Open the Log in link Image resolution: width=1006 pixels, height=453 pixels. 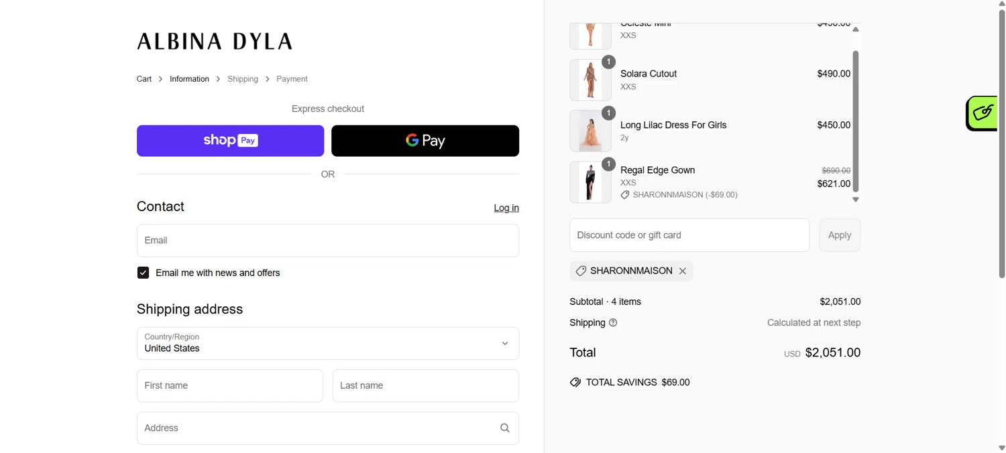506,208
